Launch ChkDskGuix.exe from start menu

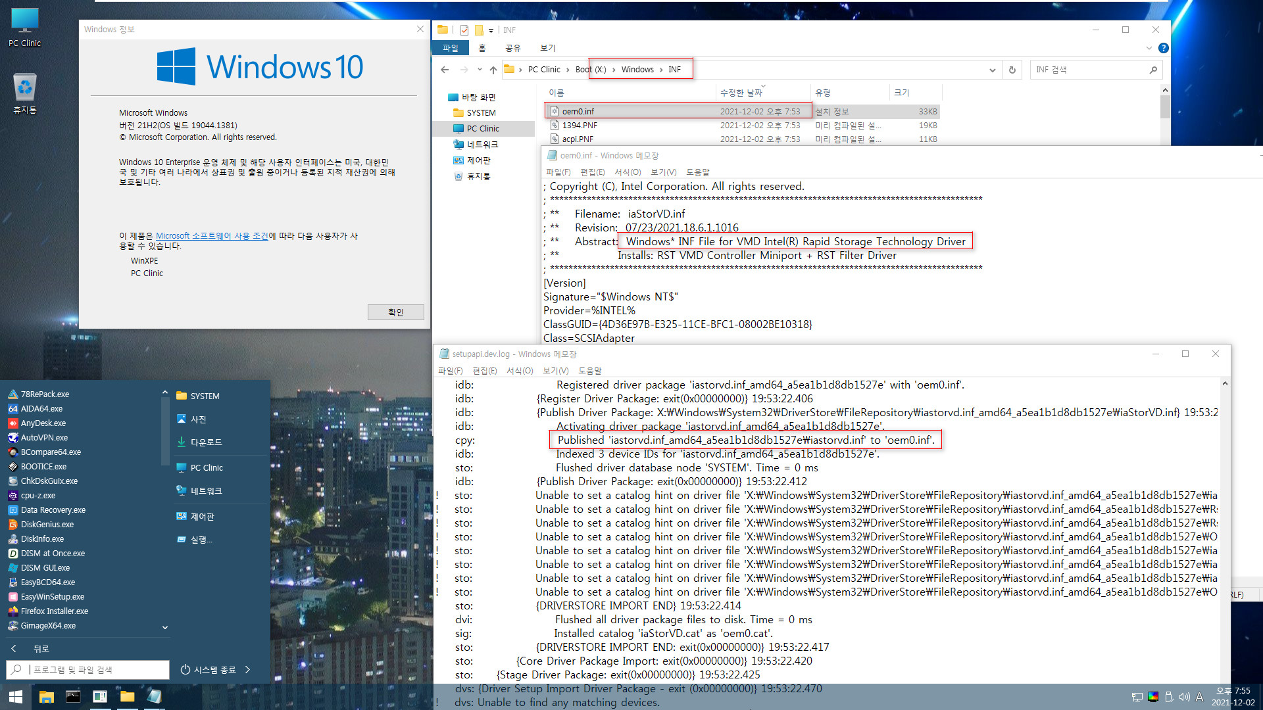coord(49,481)
